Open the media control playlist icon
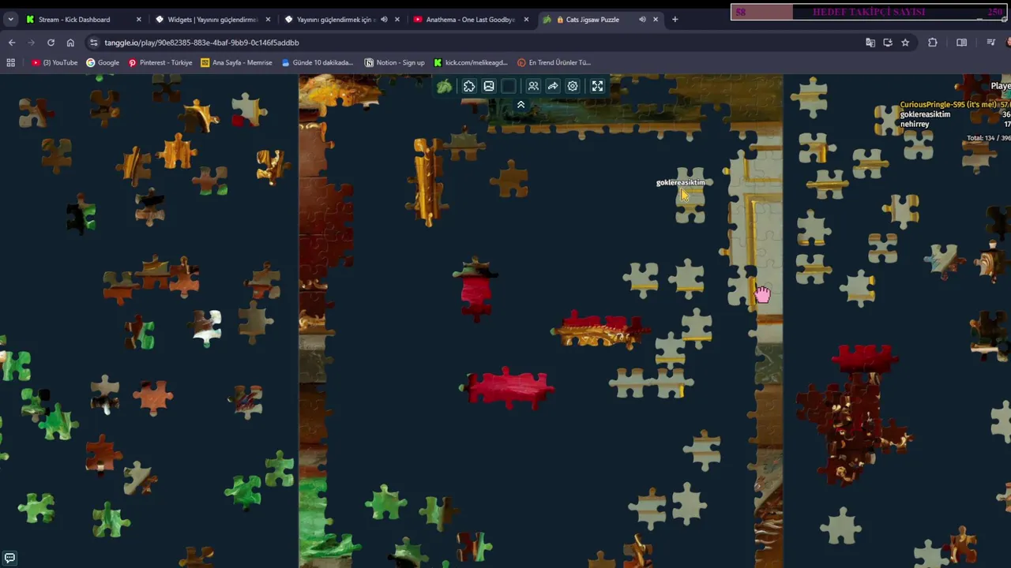Image resolution: width=1011 pixels, height=568 pixels. pos(991,43)
